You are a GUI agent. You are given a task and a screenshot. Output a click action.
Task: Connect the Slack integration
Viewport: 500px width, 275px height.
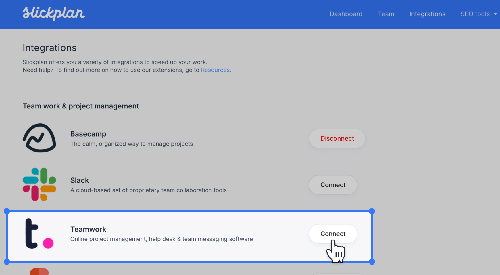(333, 185)
